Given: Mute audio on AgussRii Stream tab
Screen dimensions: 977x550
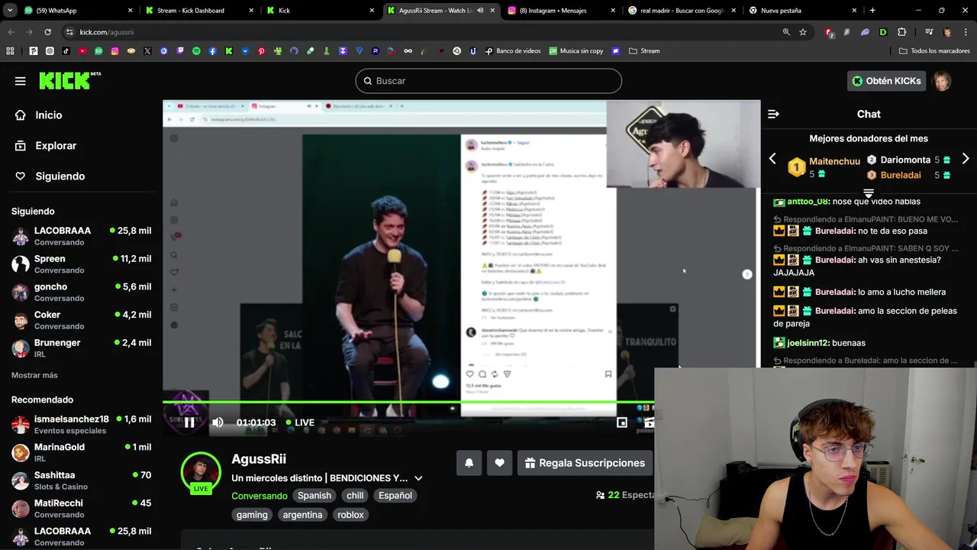Looking at the screenshot, I should click(480, 11).
